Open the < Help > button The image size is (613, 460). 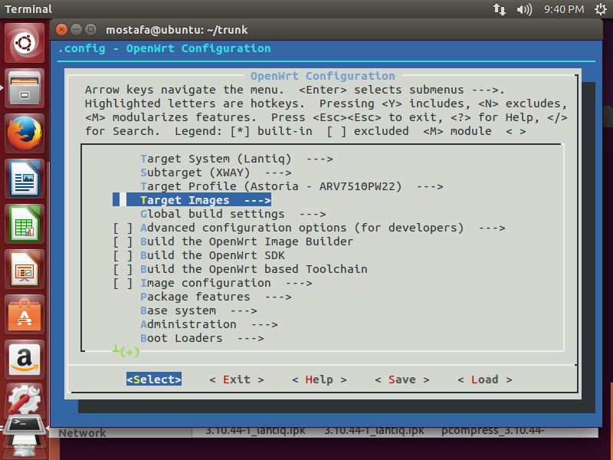[x=320, y=379]
